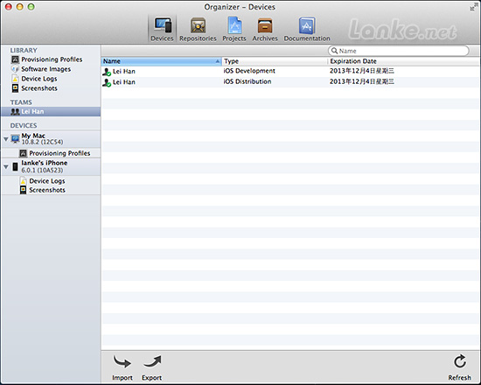Collapse the My Mac disclosure triangle
The image size is (481, 385).
click(x=6, y=139)
